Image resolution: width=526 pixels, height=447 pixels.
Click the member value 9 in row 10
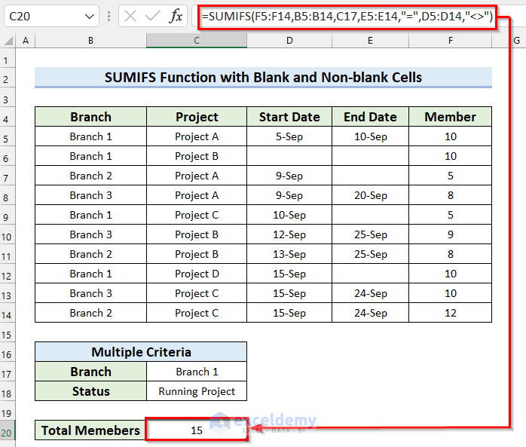(x=450, y=234)
